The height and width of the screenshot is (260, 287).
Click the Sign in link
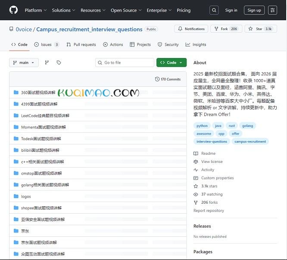tap(231, 10)
